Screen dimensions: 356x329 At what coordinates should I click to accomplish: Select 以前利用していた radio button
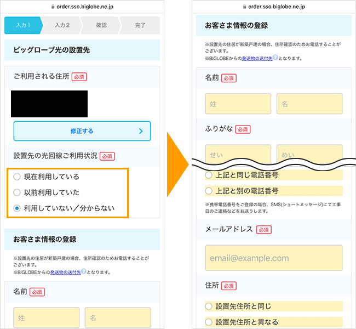[x=17, y=192]
